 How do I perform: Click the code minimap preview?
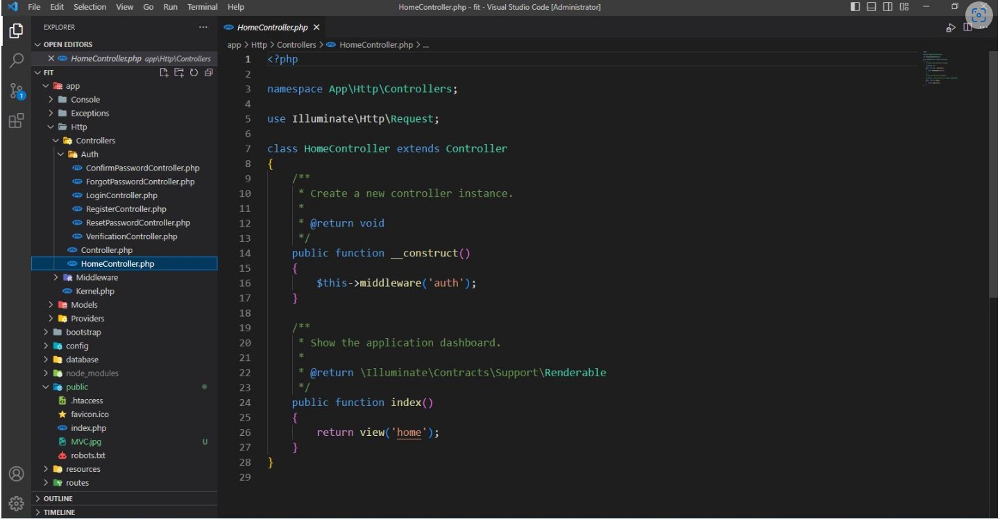(x=940, y=68)
